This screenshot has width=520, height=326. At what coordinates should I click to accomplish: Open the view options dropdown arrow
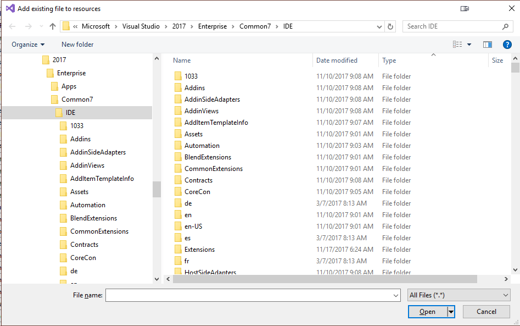click(469, 45)
